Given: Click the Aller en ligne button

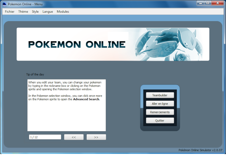Looking at the screenshot, I should (x=160, y=104).
